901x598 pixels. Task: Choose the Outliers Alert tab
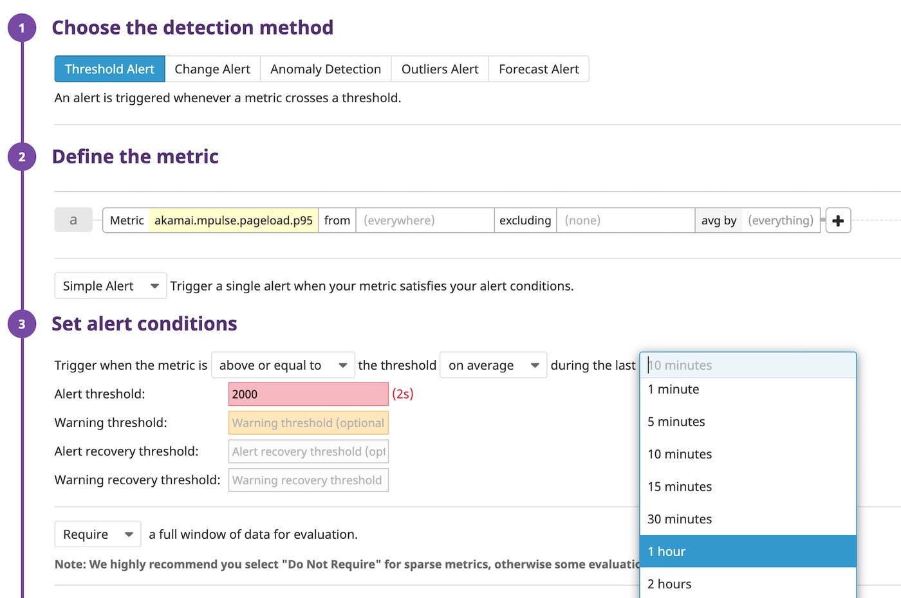(440, 69)
